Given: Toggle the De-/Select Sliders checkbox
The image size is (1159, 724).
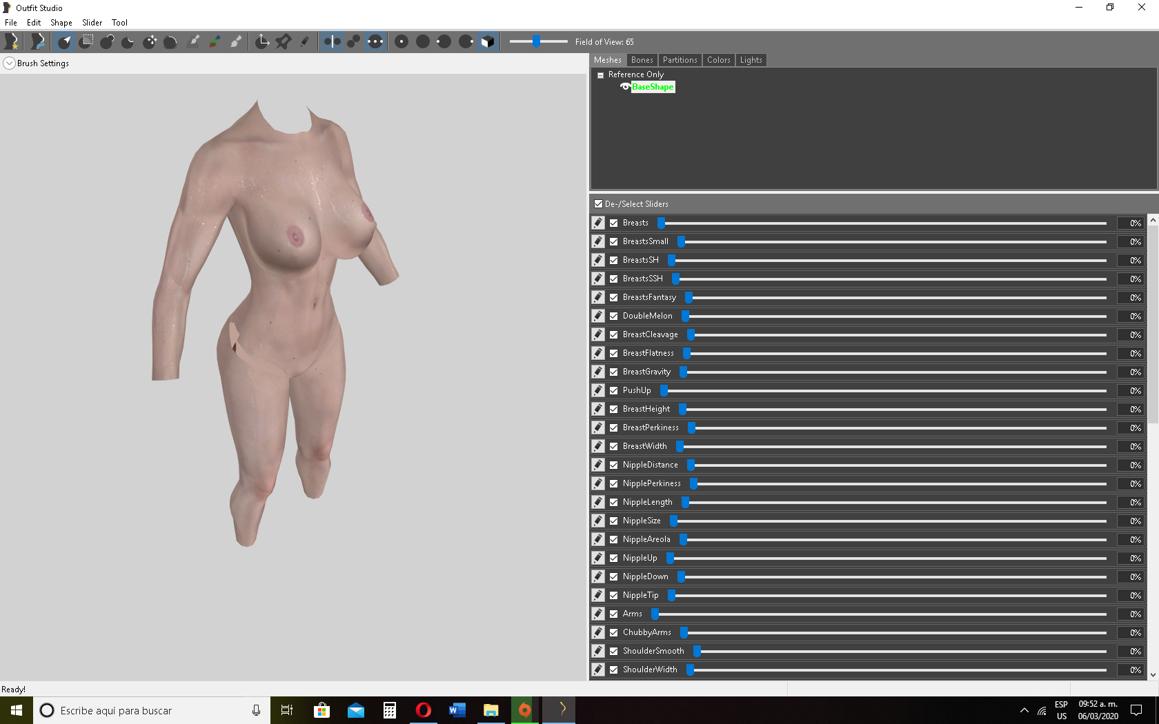Looking at the screenshot, I should point(598,204).
